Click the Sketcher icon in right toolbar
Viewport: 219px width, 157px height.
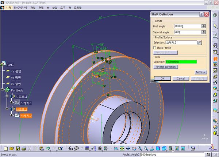pos(215,36)
